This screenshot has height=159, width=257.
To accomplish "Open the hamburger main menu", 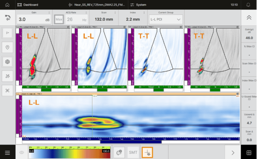I will (x=8, y=153).
